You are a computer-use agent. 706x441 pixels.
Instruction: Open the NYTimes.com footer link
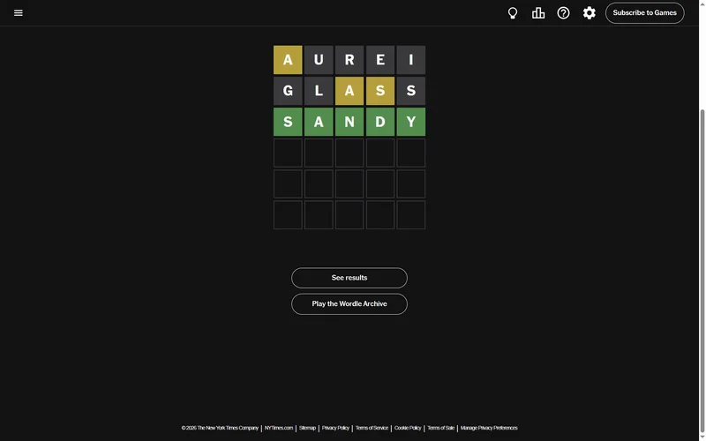279,428
